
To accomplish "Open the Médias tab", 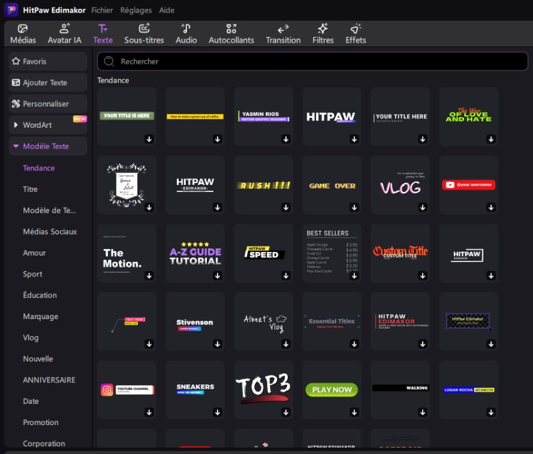I will (x=23, y=34).
